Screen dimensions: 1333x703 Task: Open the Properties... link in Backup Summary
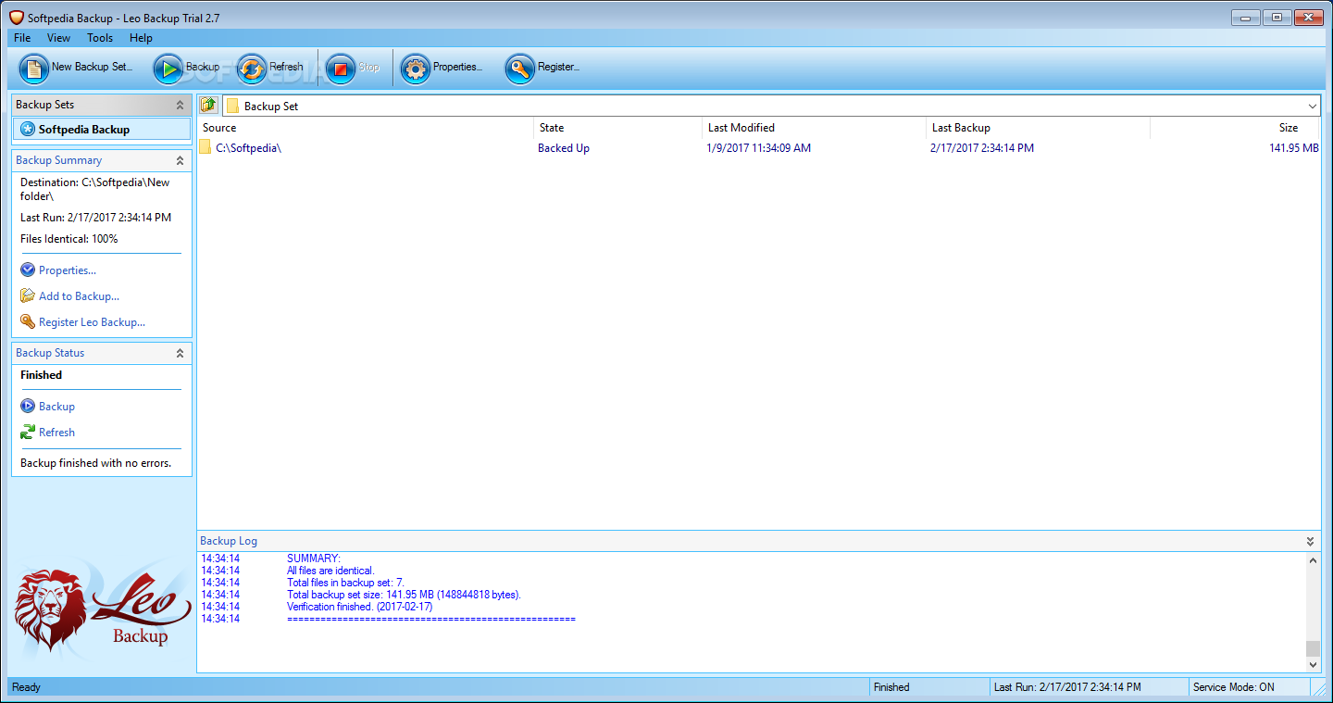click(68, 270)
